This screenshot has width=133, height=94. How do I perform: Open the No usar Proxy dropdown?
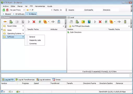tap(24, 10)
